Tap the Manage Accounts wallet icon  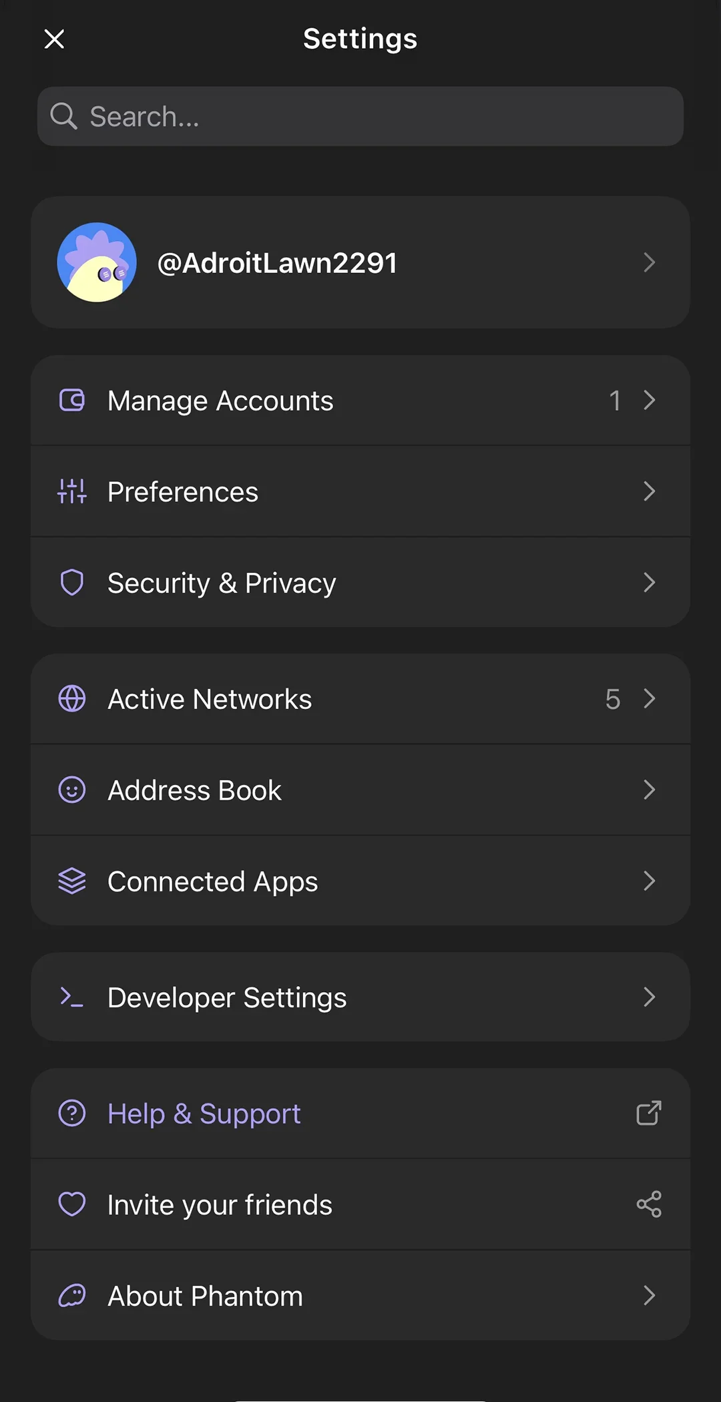pyautogui.click(x=72, y=401)
